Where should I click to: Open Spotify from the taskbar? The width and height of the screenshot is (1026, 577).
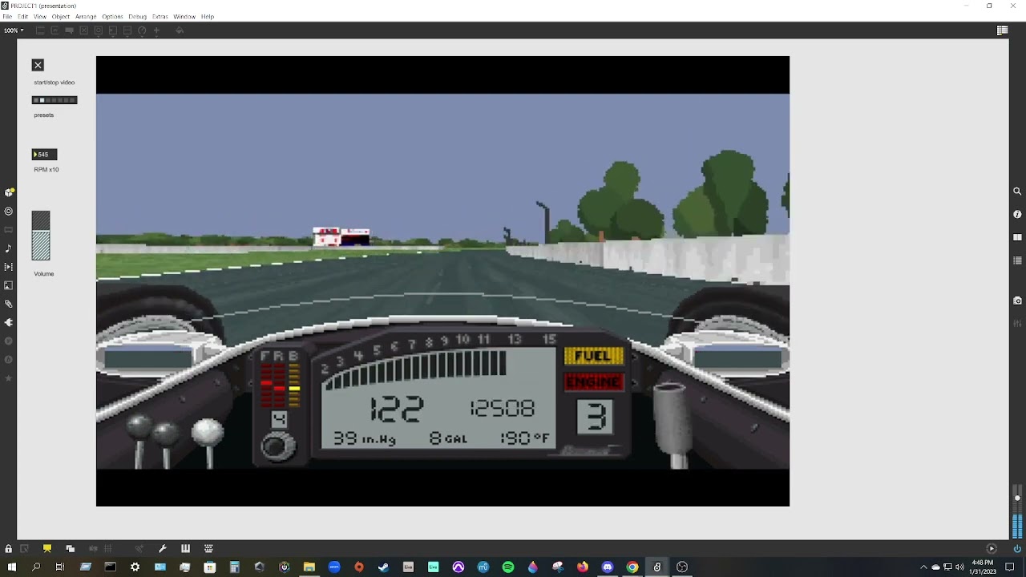pyautogui.click(x=508, y=567)
